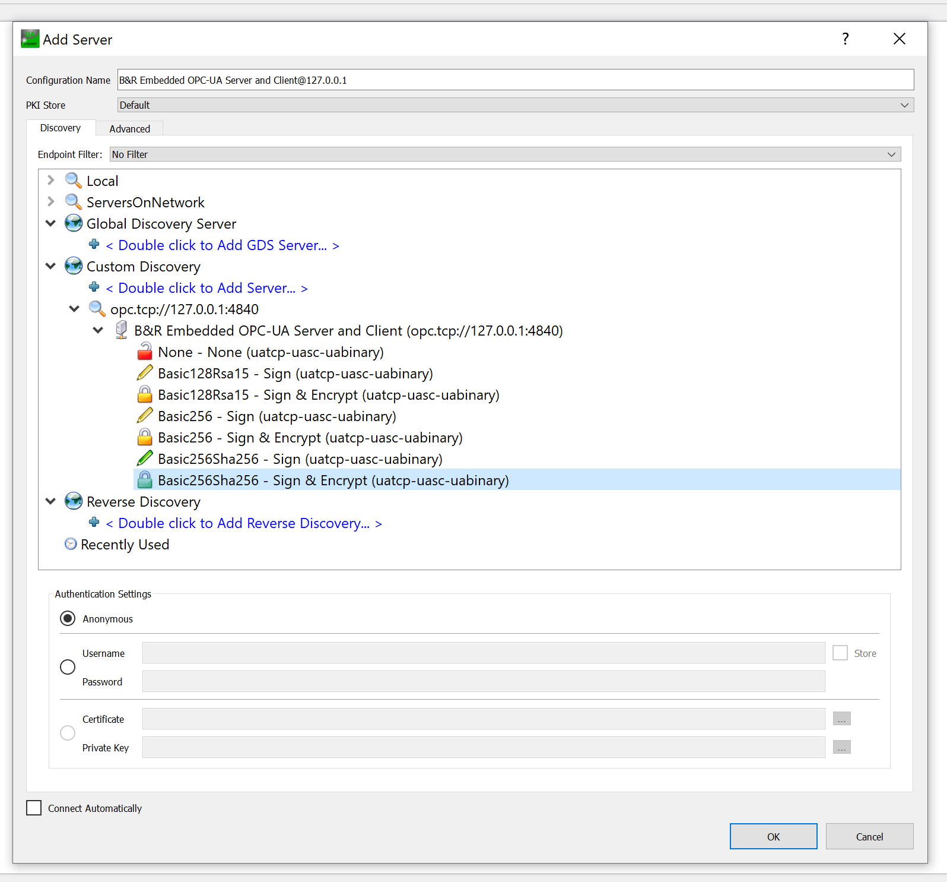The width and height of the screenshot is (947, 882).
Task: Click the Local magnifier icon
Action: click(74, 181)
